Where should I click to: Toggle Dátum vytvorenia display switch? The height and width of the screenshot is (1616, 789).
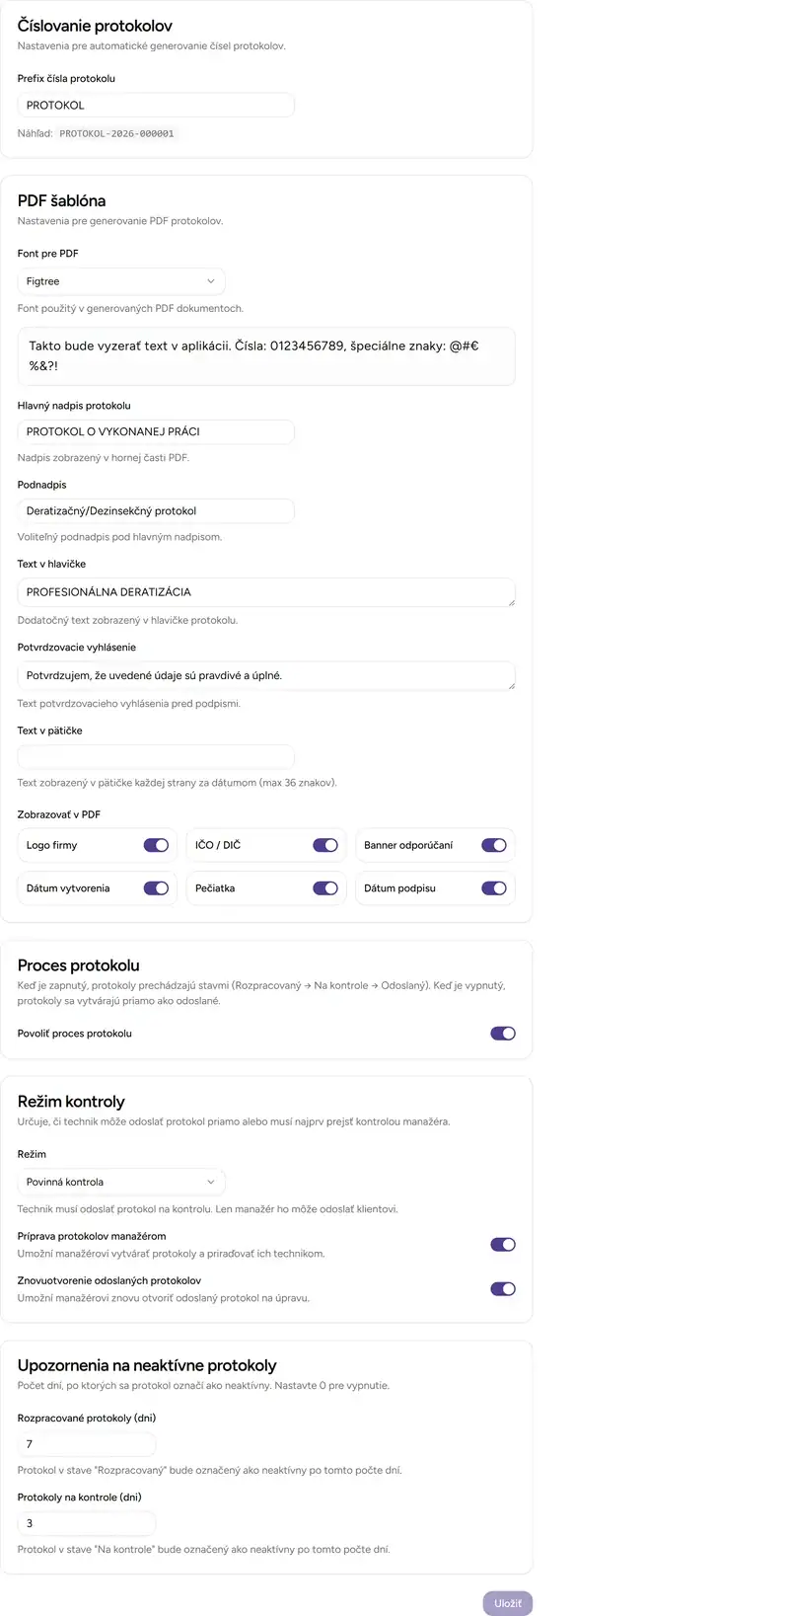click(156, 888)
